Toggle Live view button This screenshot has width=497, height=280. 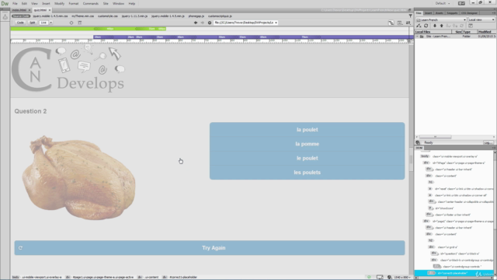pyautogui.click(x=43, y=23)
